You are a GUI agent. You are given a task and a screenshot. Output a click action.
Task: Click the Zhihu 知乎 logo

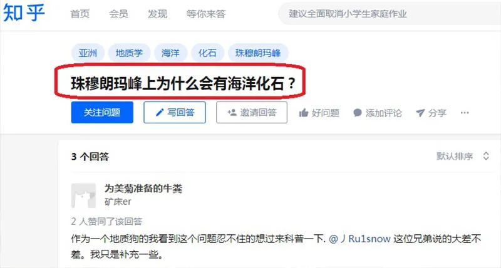coord(24,13)
